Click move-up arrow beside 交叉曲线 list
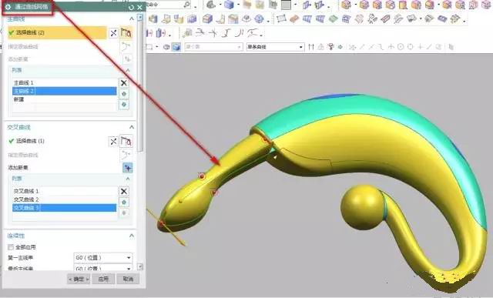 [x=124, y=202]
